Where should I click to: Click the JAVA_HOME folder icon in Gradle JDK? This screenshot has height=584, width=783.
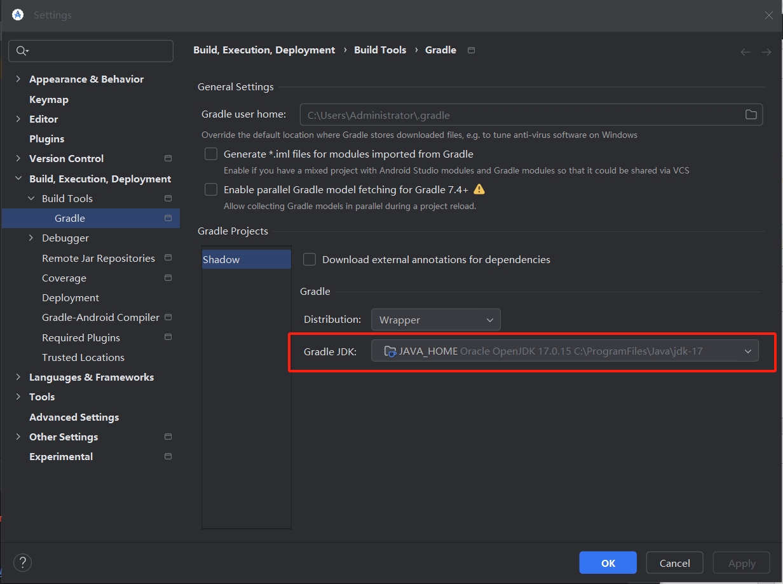390,351
